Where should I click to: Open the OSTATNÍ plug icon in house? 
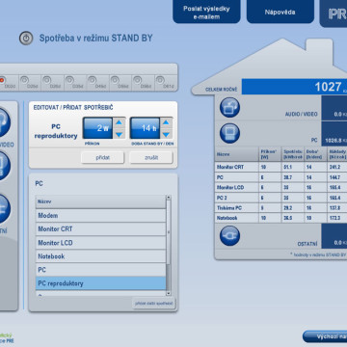pos(229,235)
